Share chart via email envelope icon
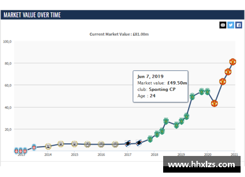 coord(223,25)
